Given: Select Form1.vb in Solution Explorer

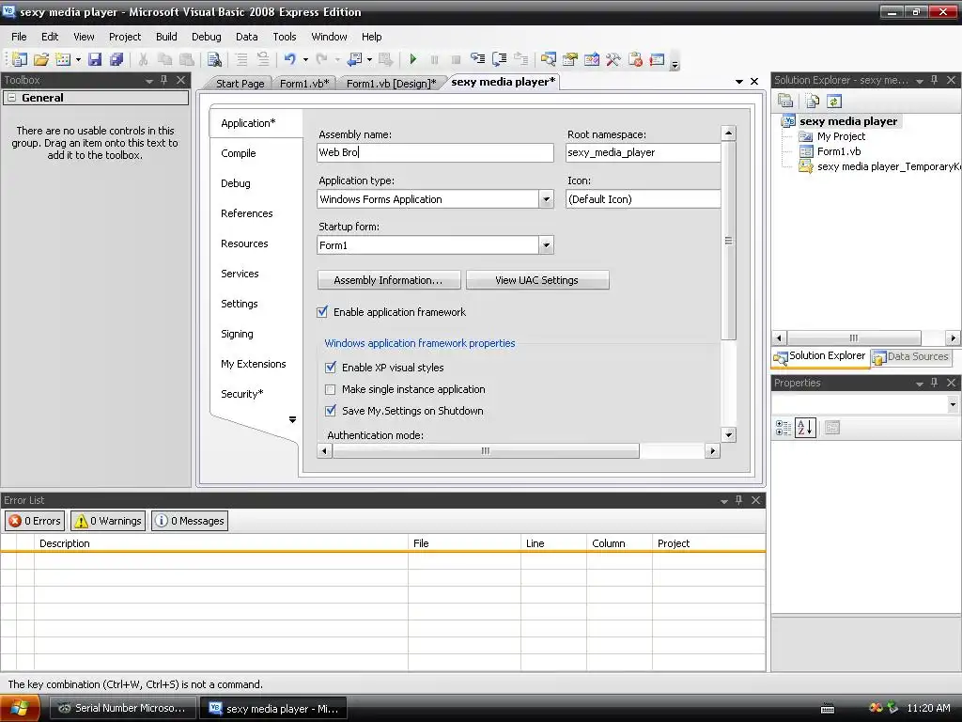Looking at the screenshot, I should 839,151.
